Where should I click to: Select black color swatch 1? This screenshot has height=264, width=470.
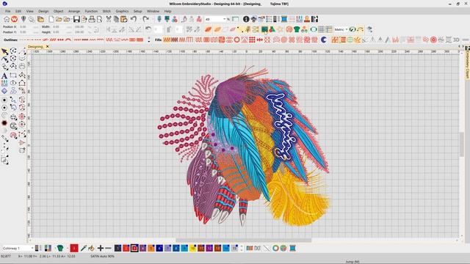coord(117,248)
